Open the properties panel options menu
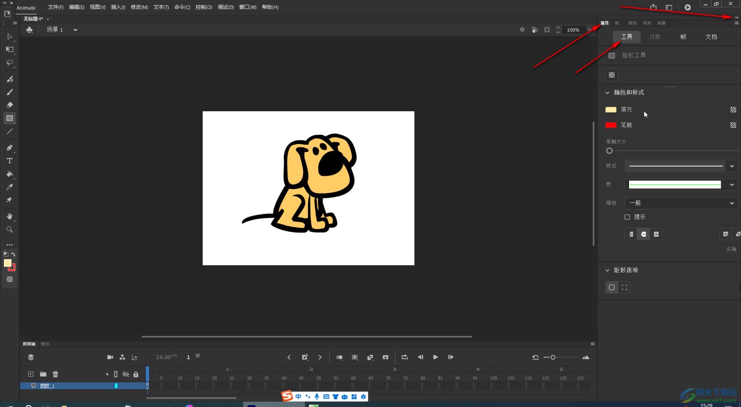This screenshot has width=741, height=407. (737, 23)
